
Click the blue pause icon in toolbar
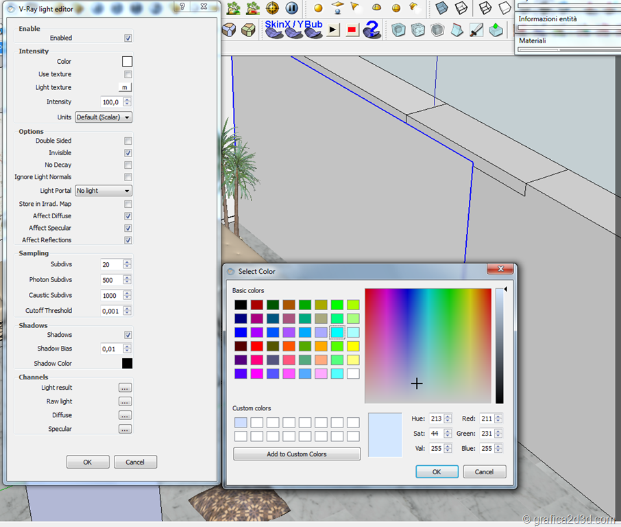tap(291, 8)
